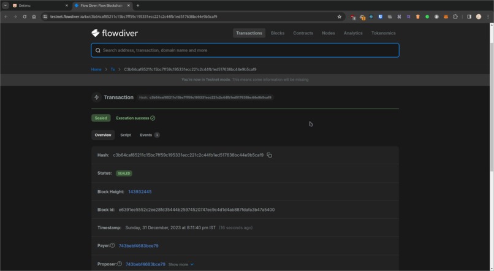Open the browser side panel
This screenshot has height=271, width=494.
point(469,17)
